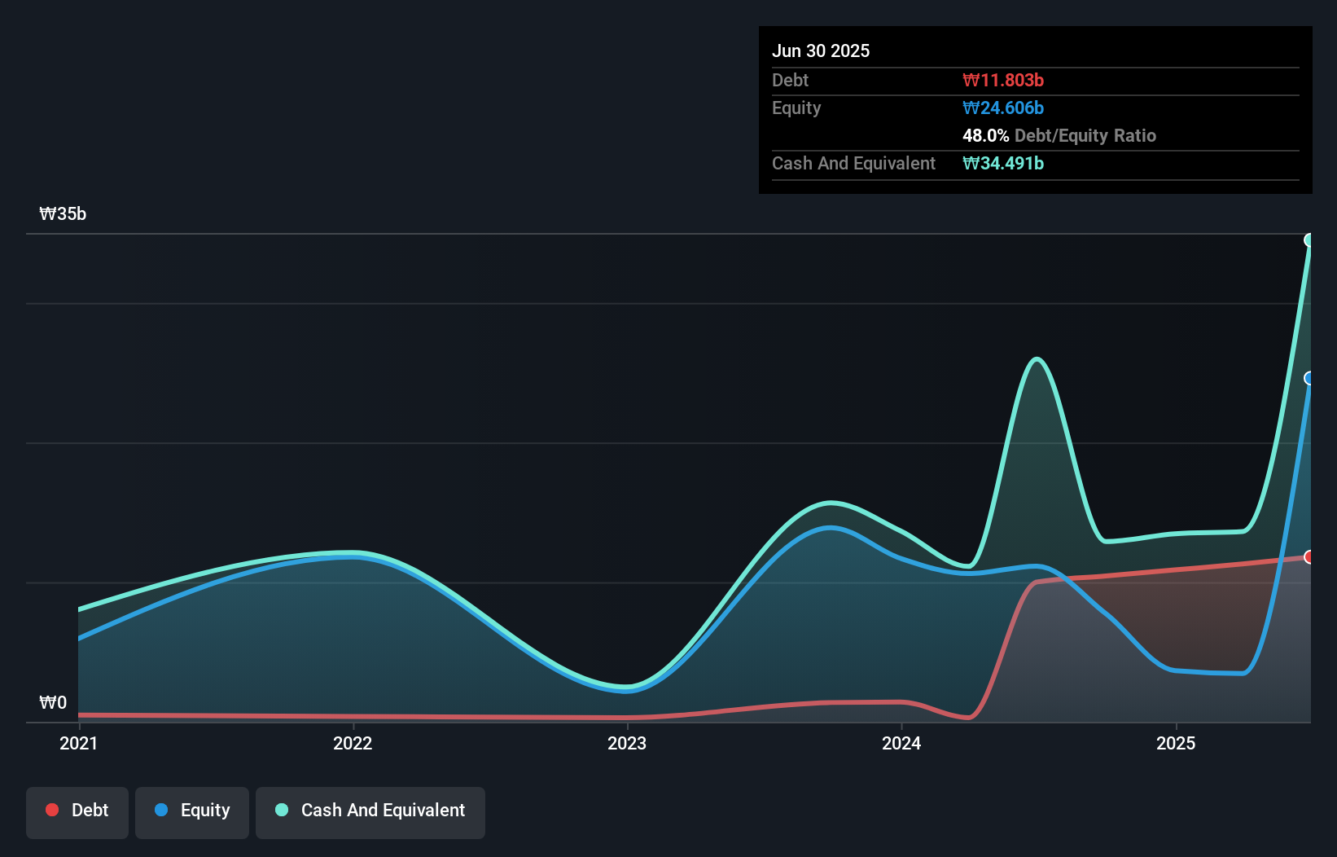Viewport: 1337px width, 857px height.
Task: Open details on the Debt/Equity Ratio row
Action: point(1059,136)
